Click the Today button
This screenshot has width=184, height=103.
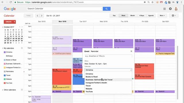coord(28,15)
